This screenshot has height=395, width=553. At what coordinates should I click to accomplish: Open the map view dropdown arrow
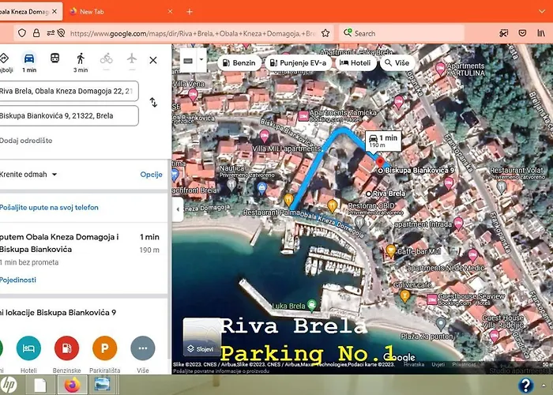201,60
